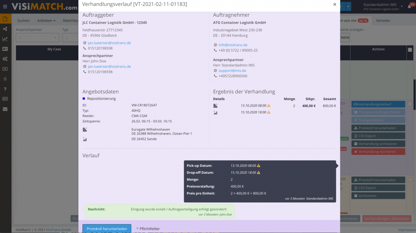Click Impressum footer link

coord(407,230)
